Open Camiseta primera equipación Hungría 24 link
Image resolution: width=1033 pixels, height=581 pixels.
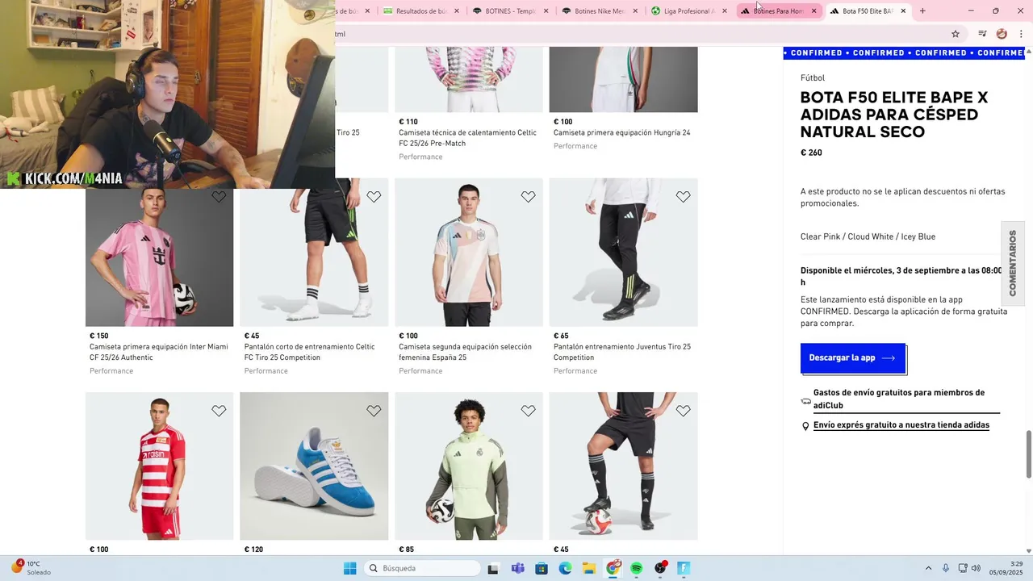[622, 132]
